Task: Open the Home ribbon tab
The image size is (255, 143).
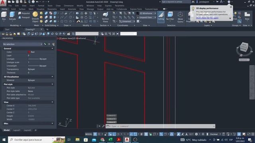Action: 4,9
